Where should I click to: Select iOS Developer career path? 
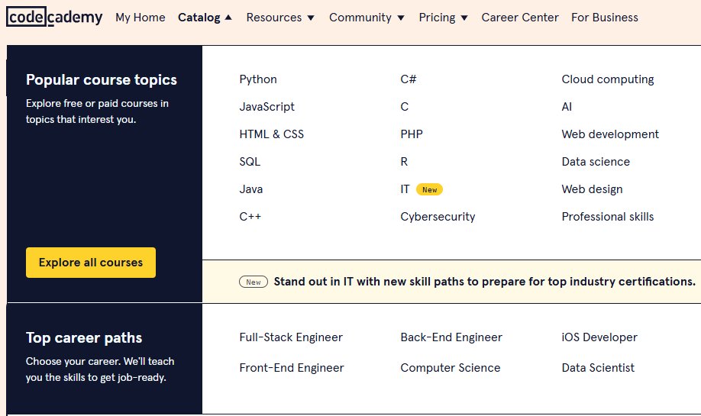(x=599, y=337)
